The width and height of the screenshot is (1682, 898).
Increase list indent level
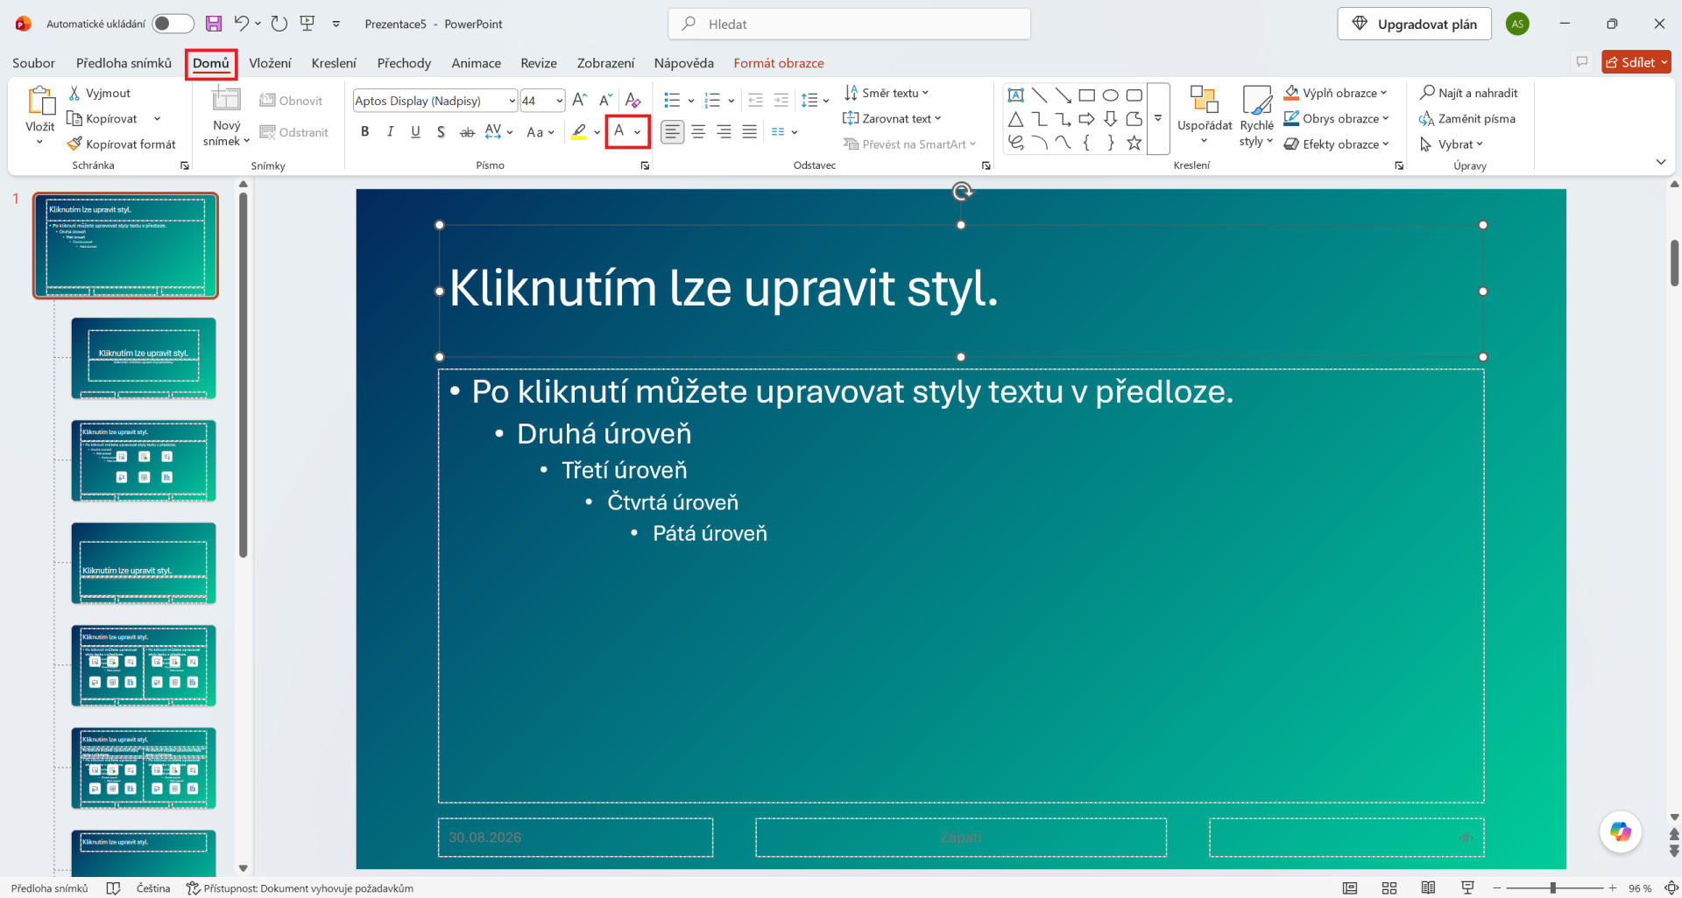[x=781, y=101]
